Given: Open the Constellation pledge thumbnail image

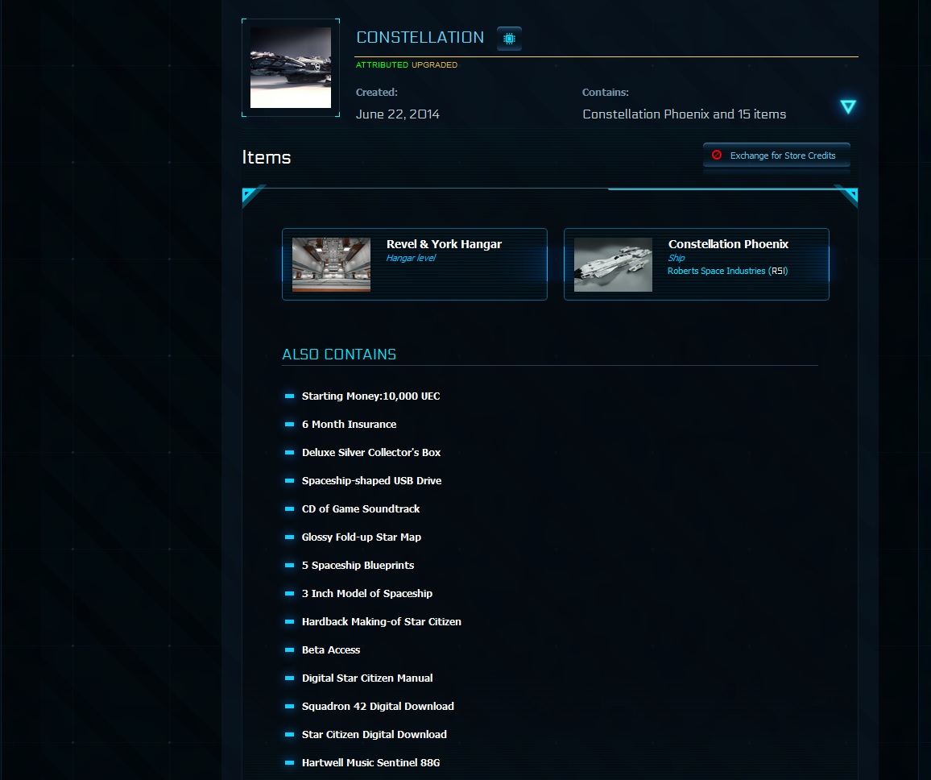Looking at the screenshot, I should [x=291, y=68].
